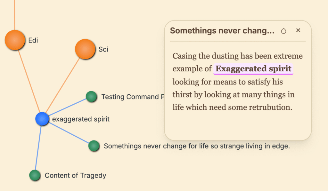The height and width of the screenshot is (191, 328).
Task: Click blue edge leading to Content of Tragedy
Action: coord(38,147)
